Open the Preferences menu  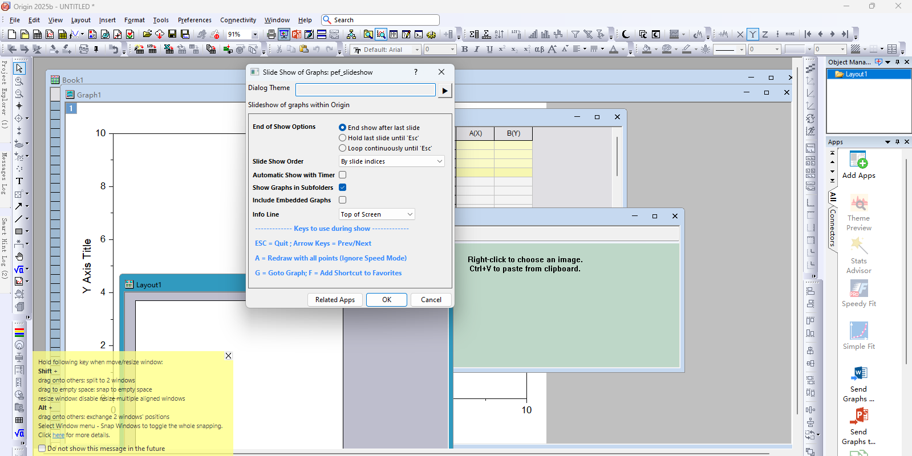[x=194, y=20]
